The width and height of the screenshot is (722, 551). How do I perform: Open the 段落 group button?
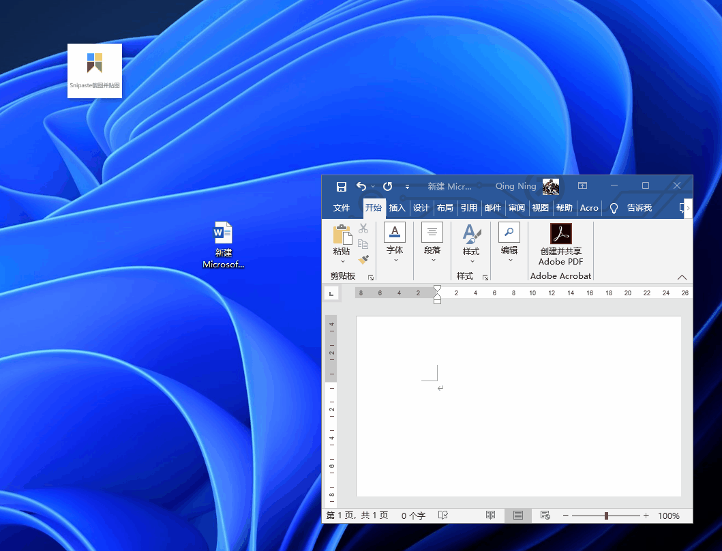(432, 242)
